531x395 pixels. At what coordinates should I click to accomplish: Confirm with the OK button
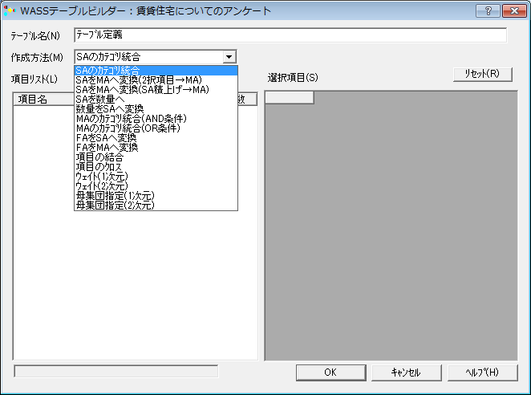330,373
